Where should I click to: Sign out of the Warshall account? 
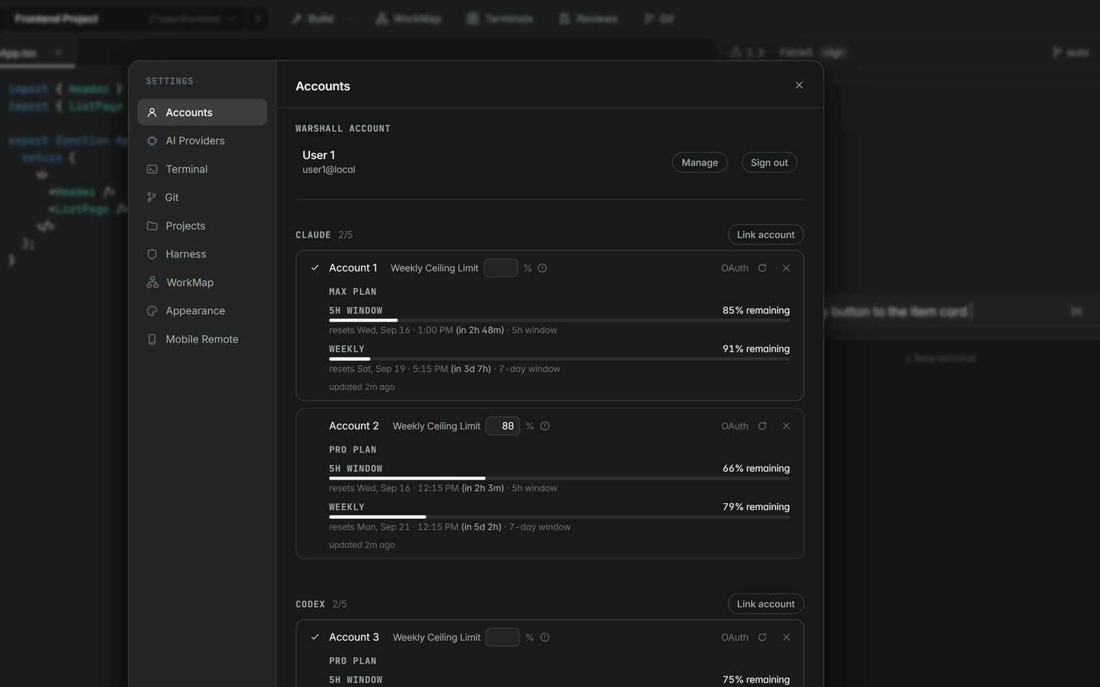point(769,163)
